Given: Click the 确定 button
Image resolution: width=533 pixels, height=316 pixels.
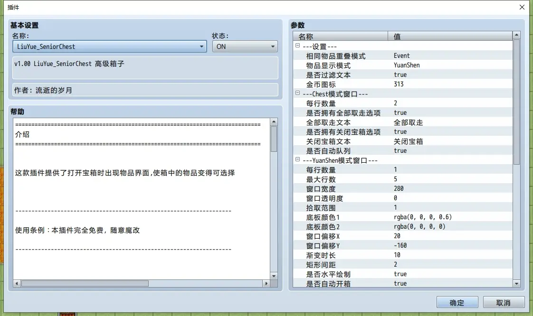Looking at the screenshot, I should (457, 302).
